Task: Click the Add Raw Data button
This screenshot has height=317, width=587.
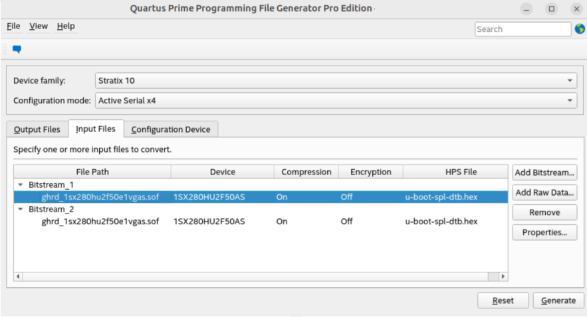Action: tap(544, 193)
